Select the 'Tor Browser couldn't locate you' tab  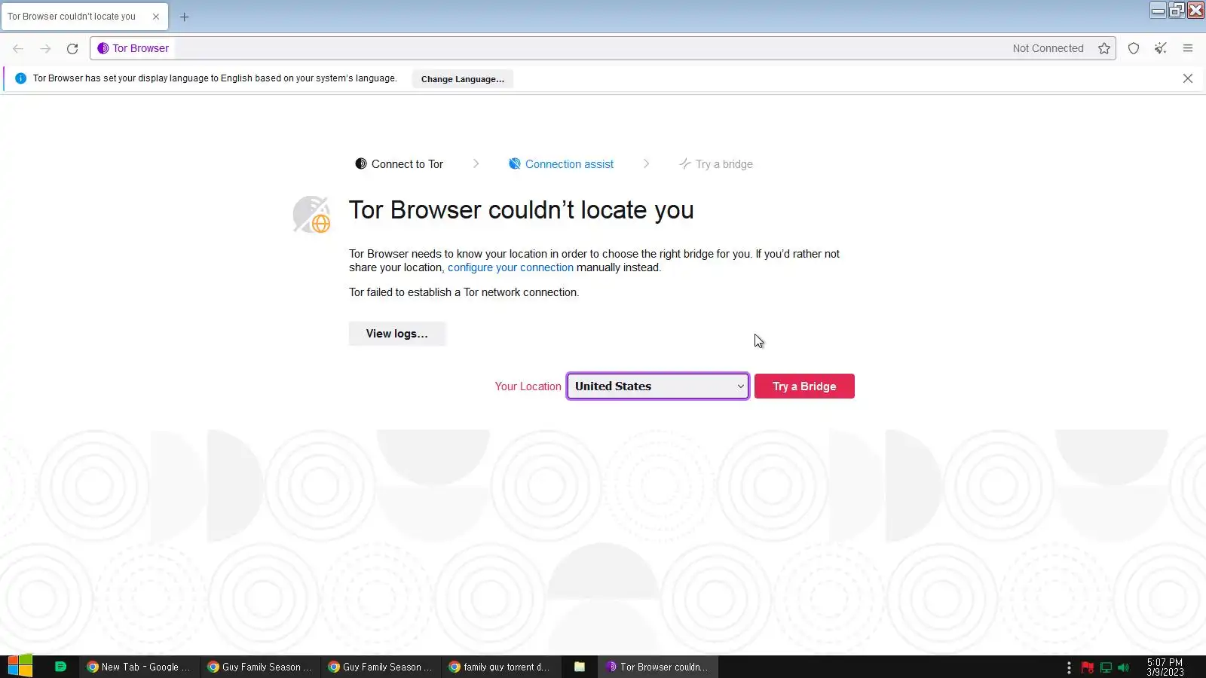(x=85, y=17)
